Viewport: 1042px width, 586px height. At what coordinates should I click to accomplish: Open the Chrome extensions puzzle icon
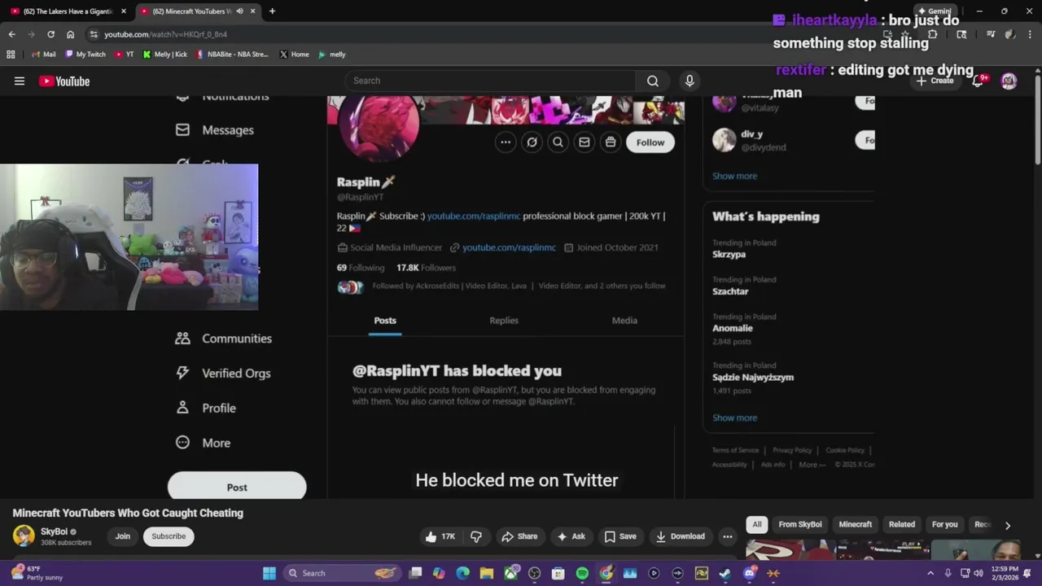click(x=933, y=34)
